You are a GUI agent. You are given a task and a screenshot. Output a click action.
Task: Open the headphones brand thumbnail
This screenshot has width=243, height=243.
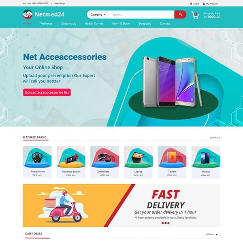(37, 157)
